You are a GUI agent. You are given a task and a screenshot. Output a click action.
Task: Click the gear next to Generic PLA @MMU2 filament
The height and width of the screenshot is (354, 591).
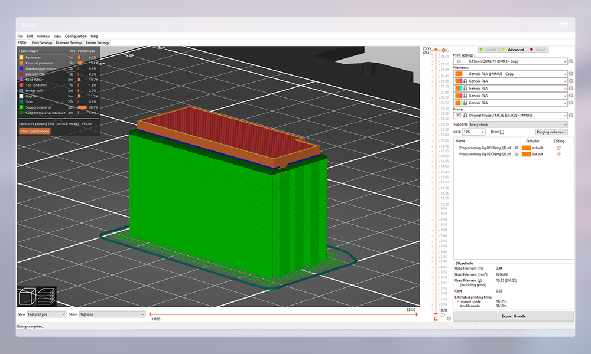click(570, 74)
